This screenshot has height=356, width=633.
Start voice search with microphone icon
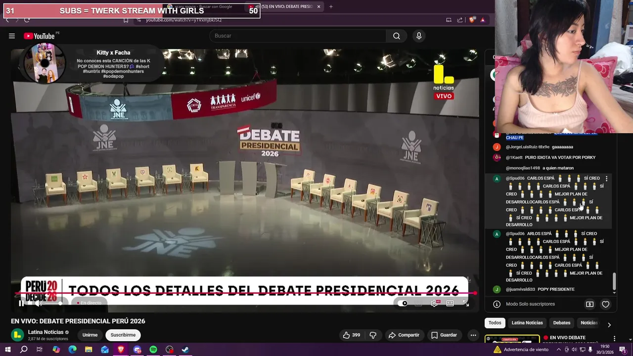point(419,36)
